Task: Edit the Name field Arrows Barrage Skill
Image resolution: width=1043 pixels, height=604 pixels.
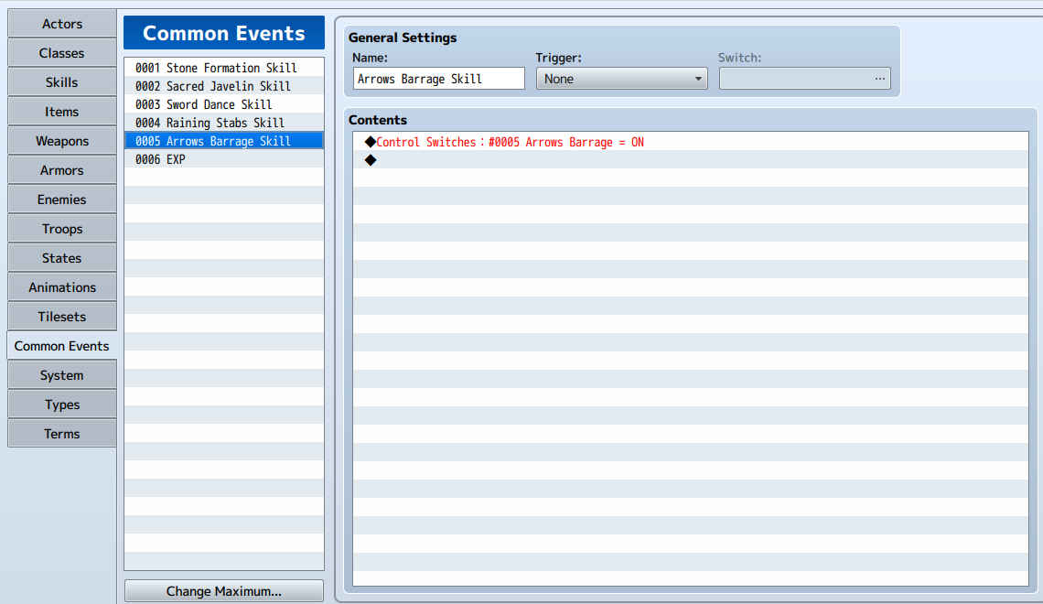Action: tap(439, 79)
